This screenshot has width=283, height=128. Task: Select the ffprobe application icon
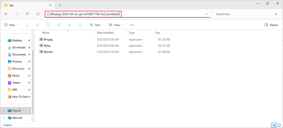(41, 52)
